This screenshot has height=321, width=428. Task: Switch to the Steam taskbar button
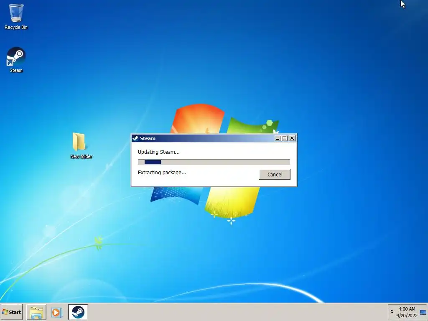tap(78, 312)
